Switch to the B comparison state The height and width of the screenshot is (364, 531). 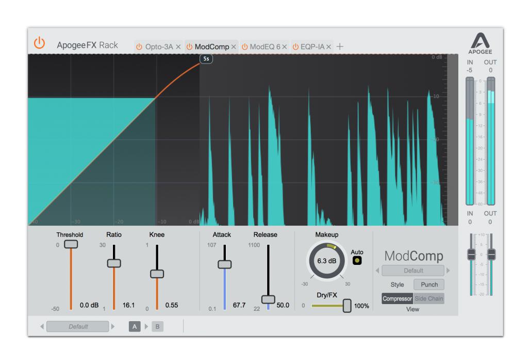157,326
